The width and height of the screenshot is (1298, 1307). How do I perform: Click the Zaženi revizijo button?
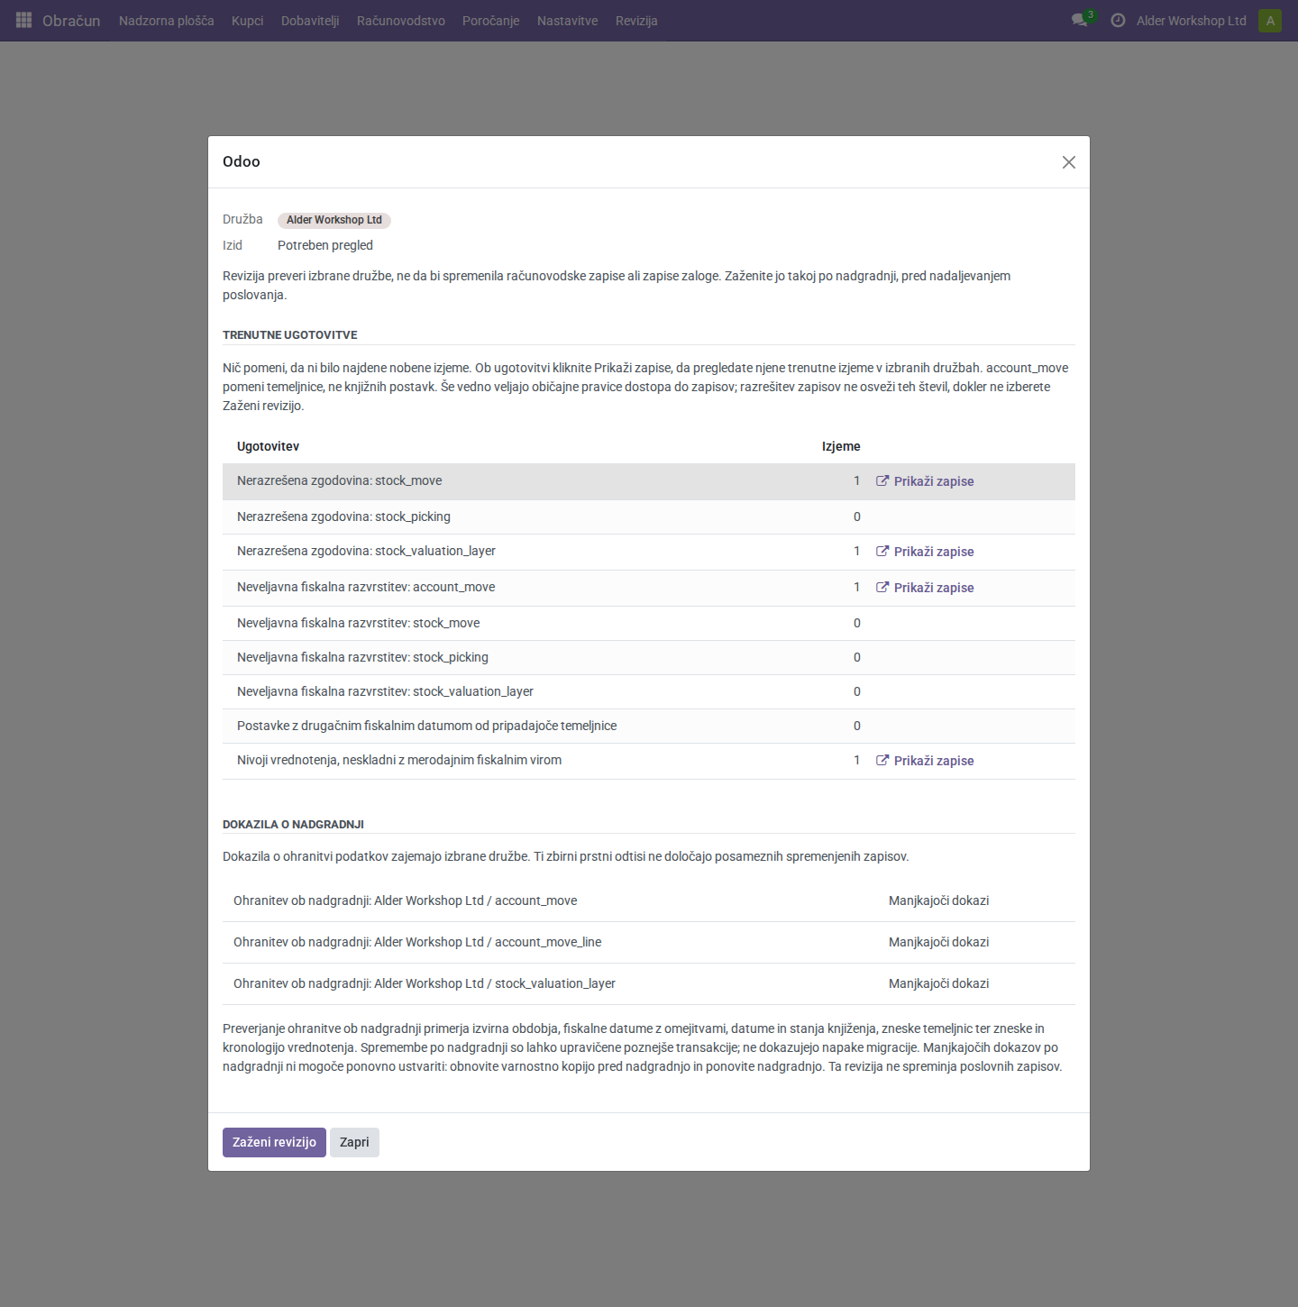pyautogui.click(x=274, y=1142)
